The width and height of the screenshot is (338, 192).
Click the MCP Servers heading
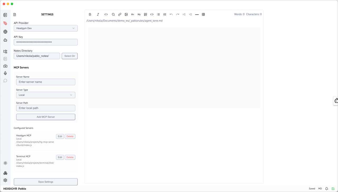click(21, 68)
